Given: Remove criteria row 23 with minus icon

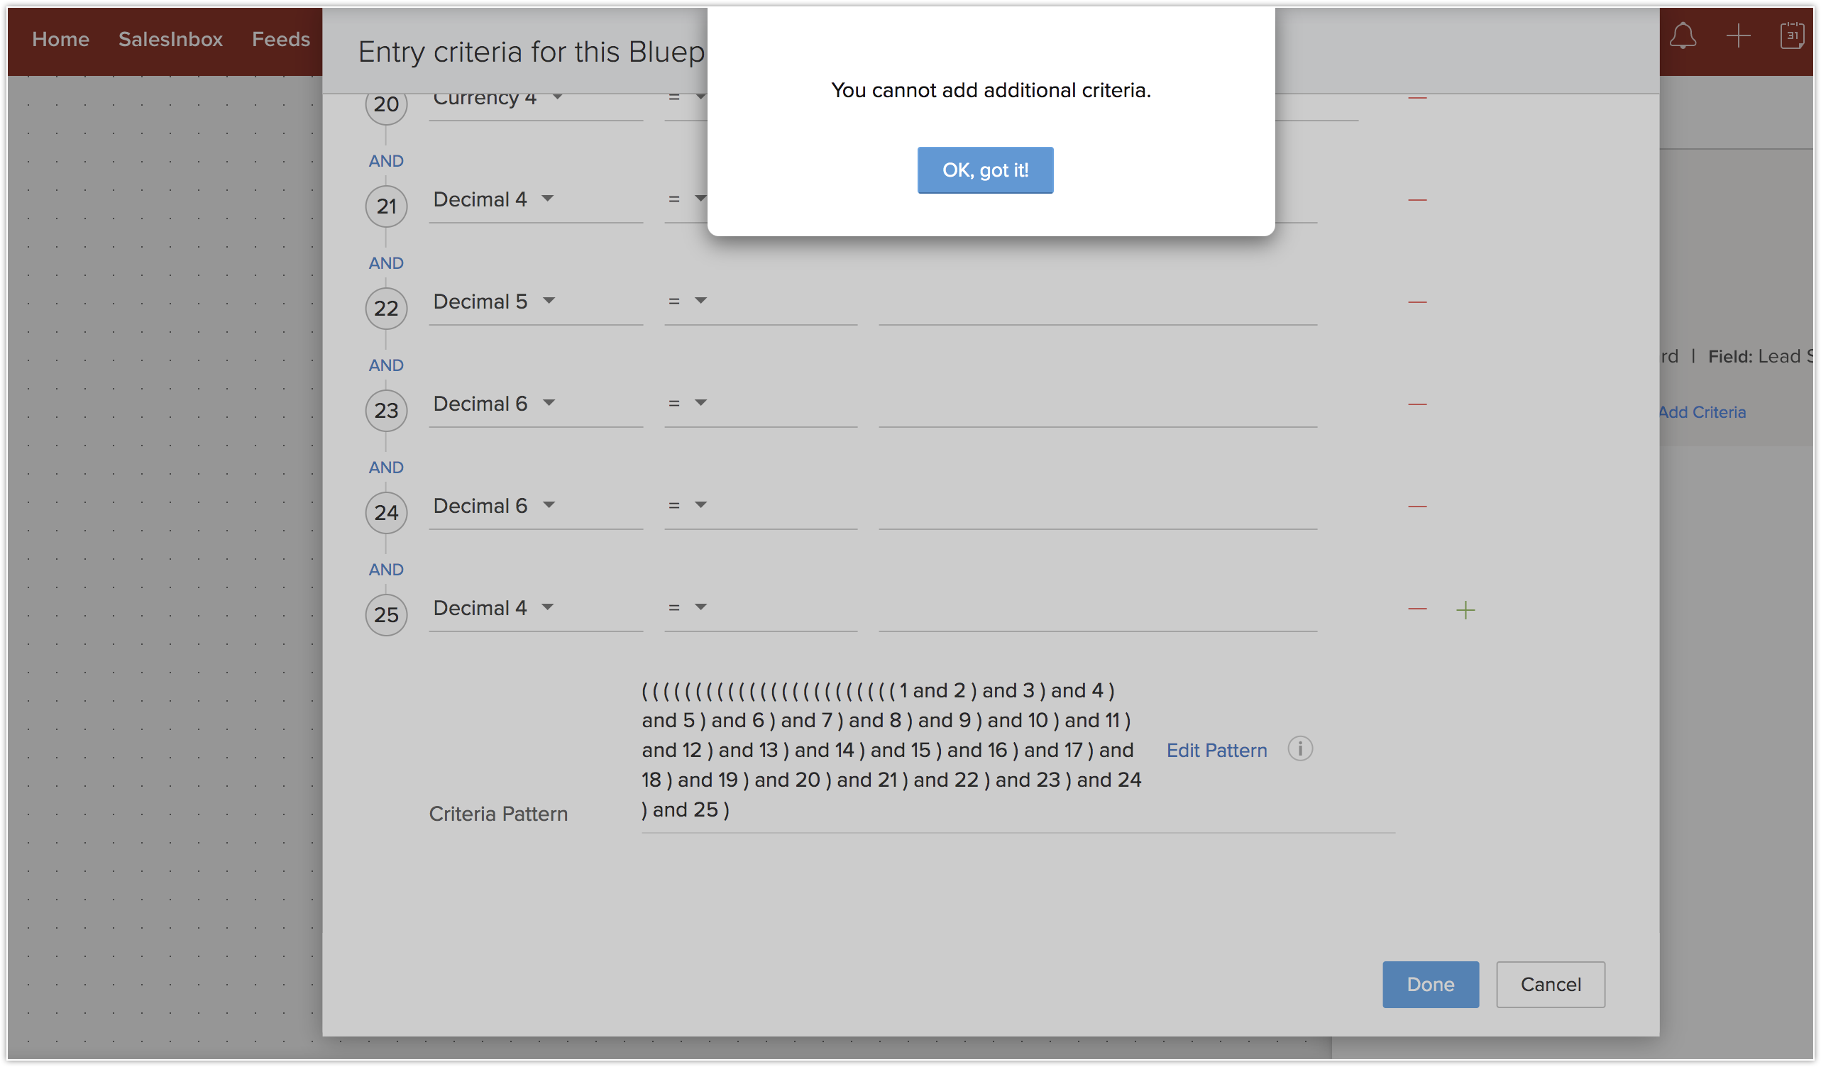Looking at the screenshot, I should (x=1417, y=404).
